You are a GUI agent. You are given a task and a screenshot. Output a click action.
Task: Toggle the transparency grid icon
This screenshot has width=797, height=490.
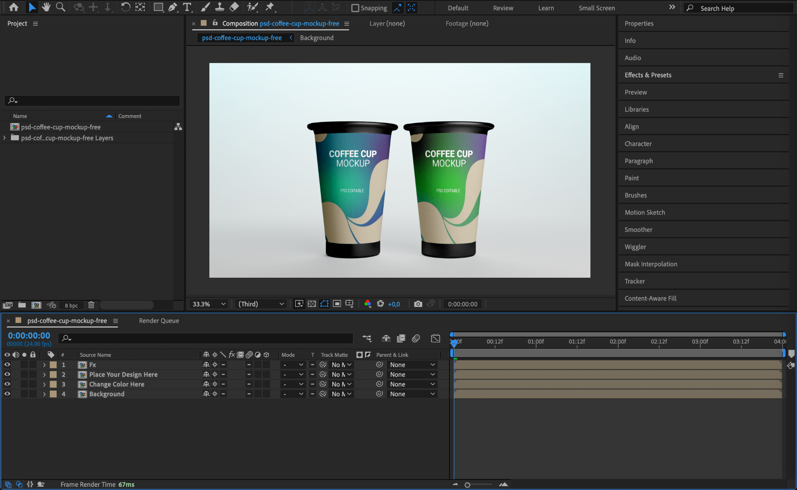tap(312, 304)
